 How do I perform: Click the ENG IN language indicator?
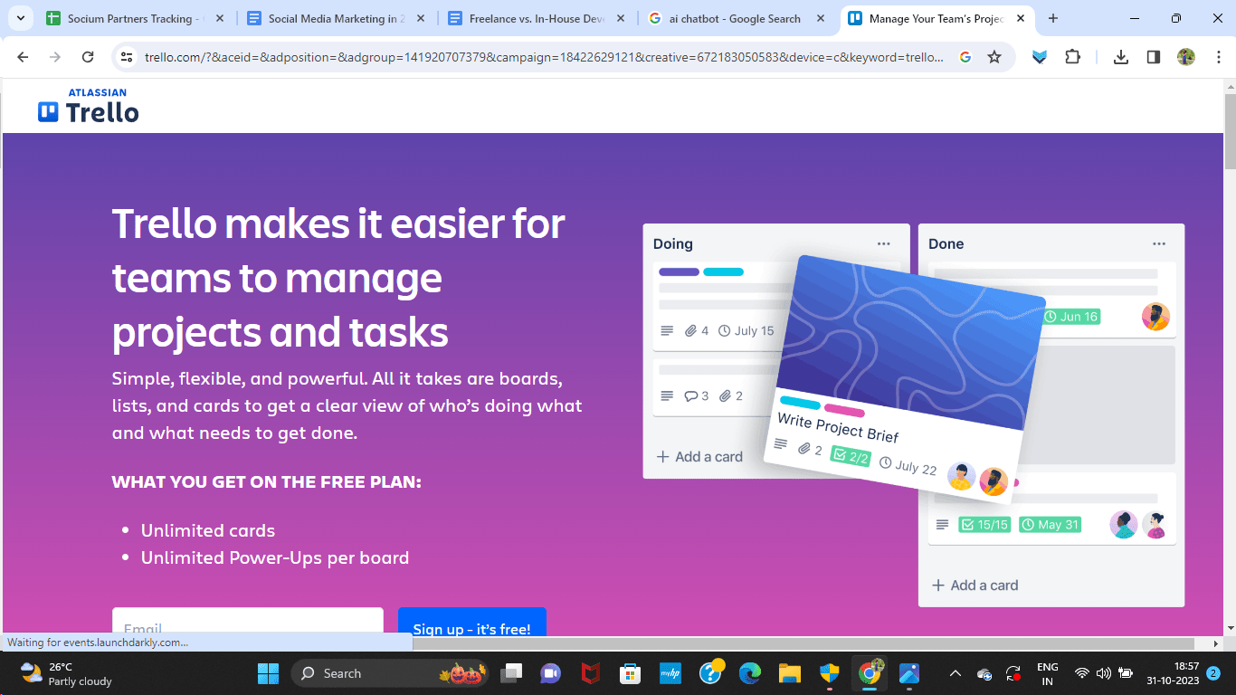[1048, 673]
